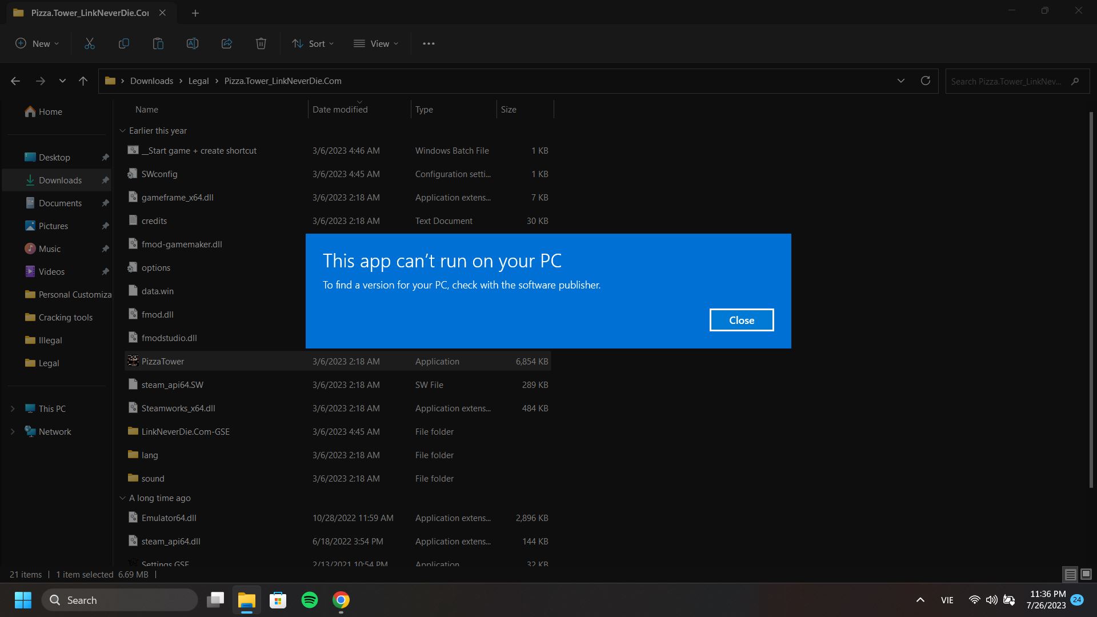
Task: Click the Copy icon in the toolbar
Action: tap(123, 43)
